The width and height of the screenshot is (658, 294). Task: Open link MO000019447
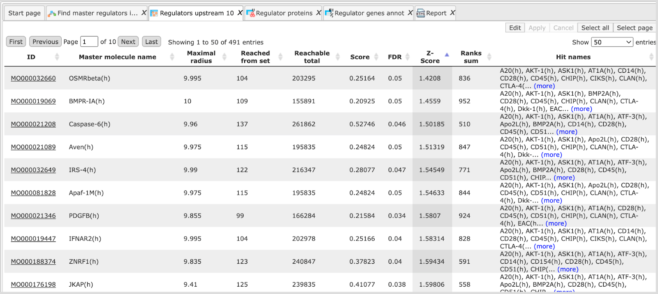(x=33, y=239)
